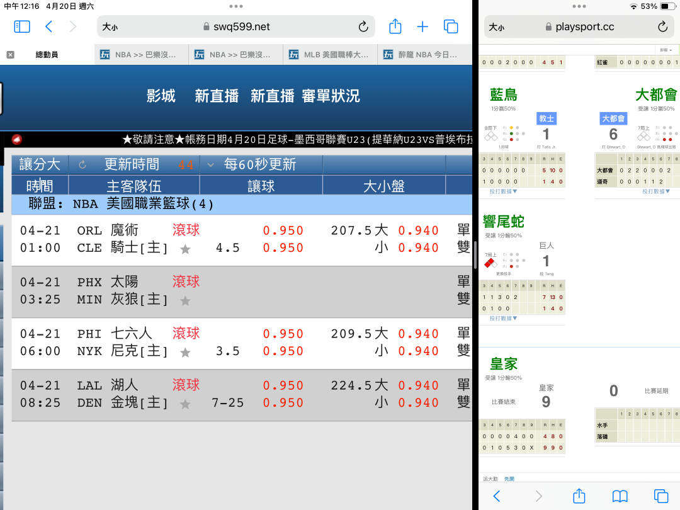Viewport: 680px width, 510px height.
Task: Open 滾球 for the 七六人 vs 尼克 game
Action: coord(186,333)
